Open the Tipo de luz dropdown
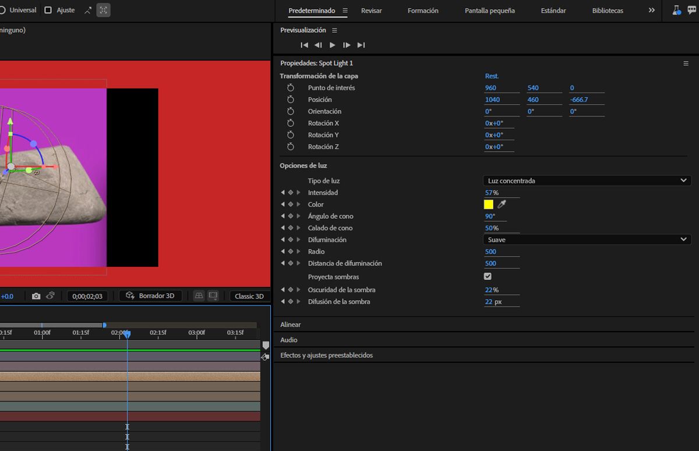Image resolution: width=699 pixels, height=451 pixels. (587, 181)
